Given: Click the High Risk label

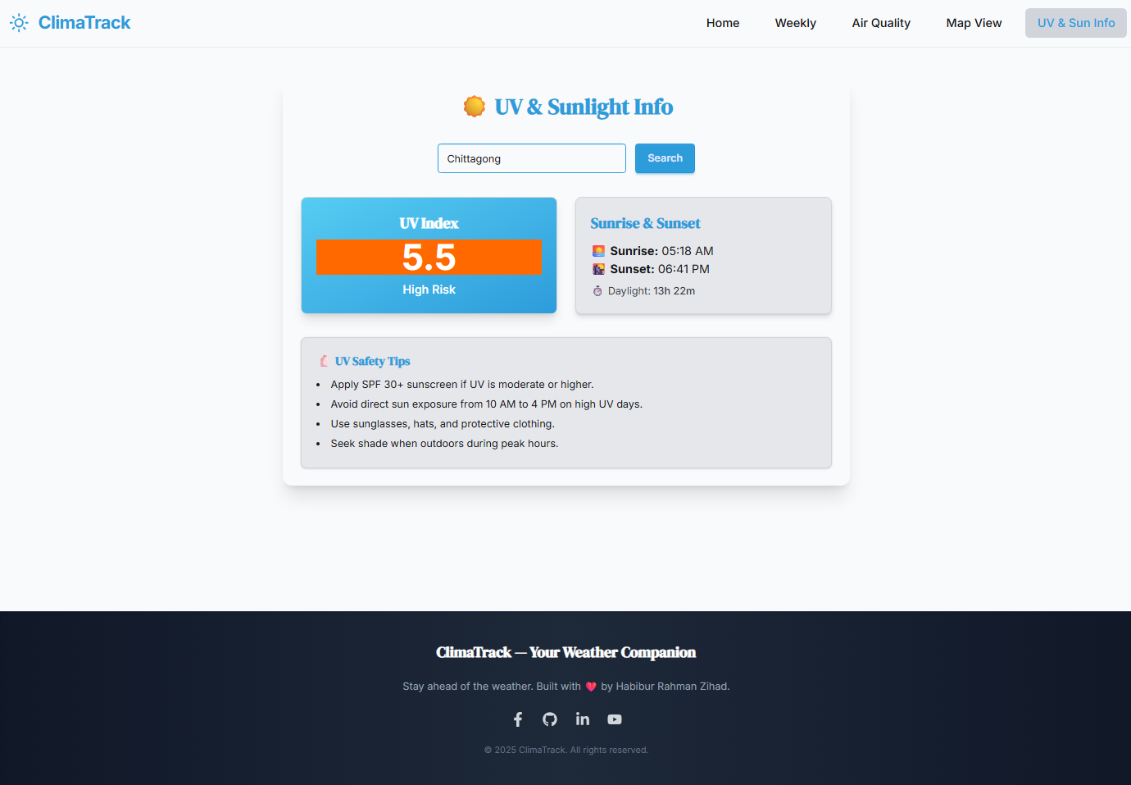Looking at the screenshot, I should tap(429, 290).
